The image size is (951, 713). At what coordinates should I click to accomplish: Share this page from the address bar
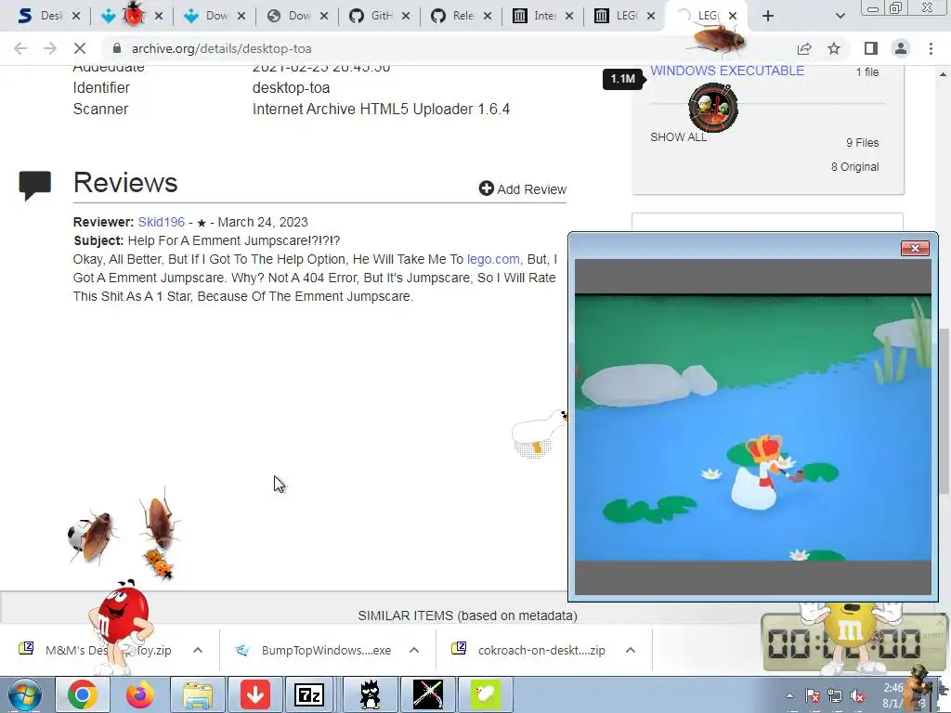click(x=804, y=48)
